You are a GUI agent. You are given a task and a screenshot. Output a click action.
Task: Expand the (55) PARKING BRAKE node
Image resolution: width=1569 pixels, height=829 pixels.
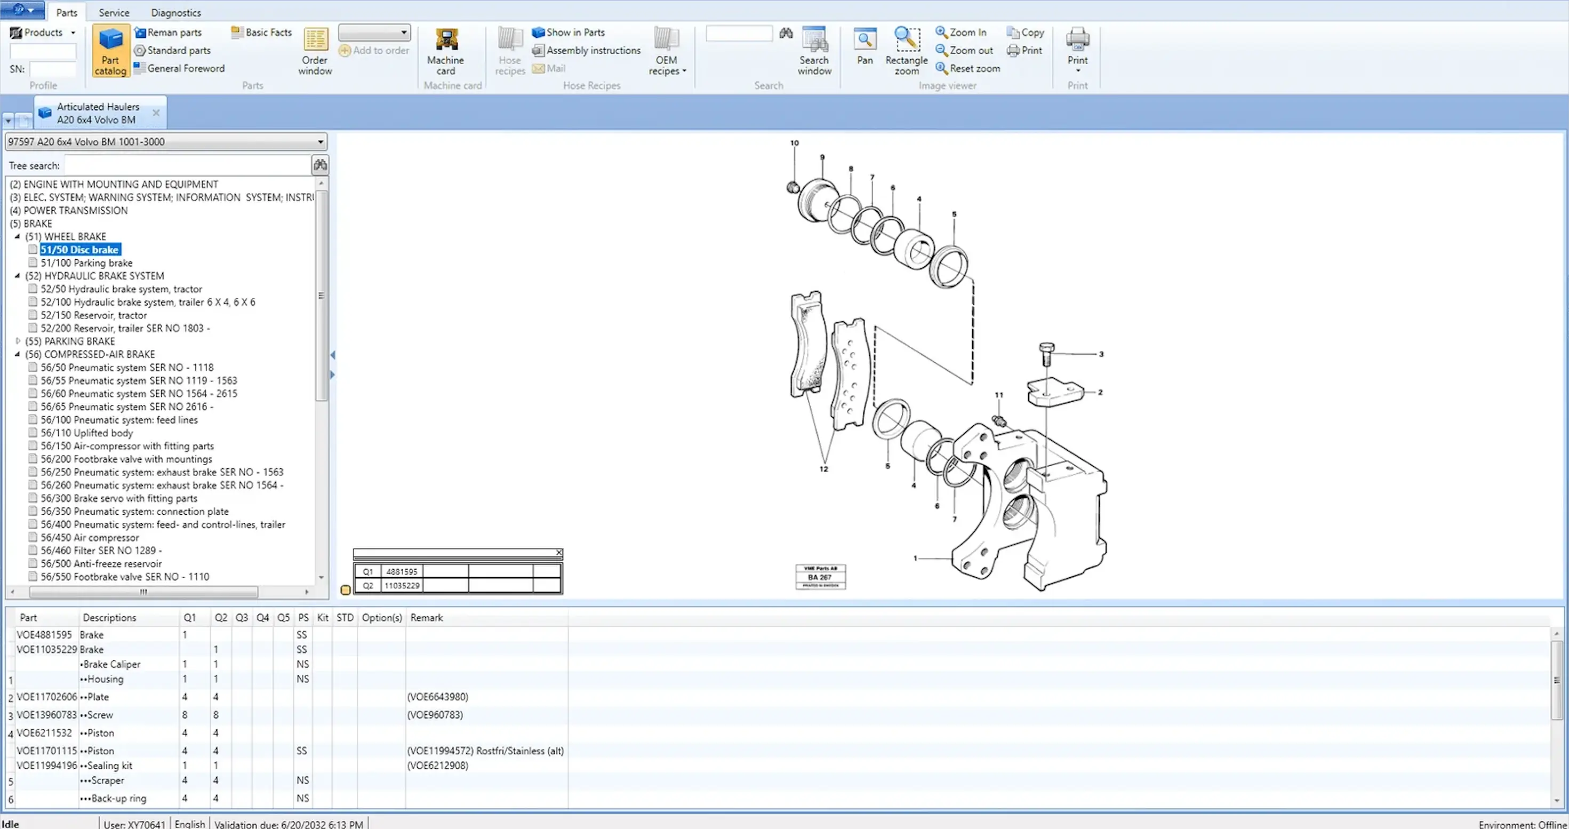pyautogui.click(x=18, y=341)
